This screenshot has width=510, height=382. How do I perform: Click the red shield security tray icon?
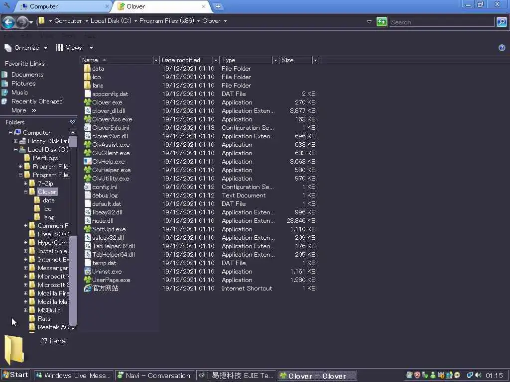417,376
